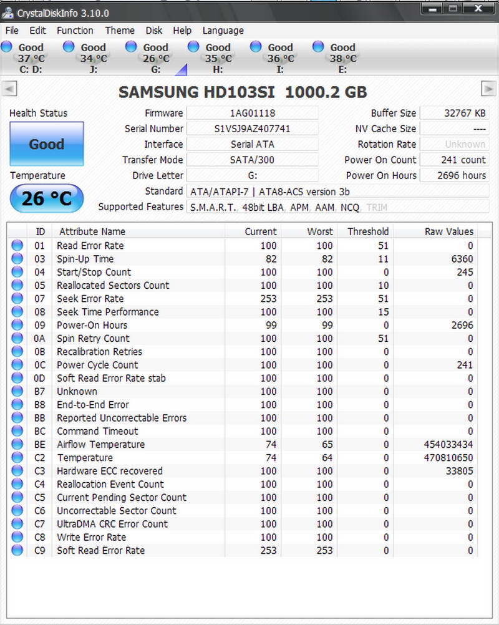Click the End-to-End Error status orb

pyautogui.click(x=17, y=404)
